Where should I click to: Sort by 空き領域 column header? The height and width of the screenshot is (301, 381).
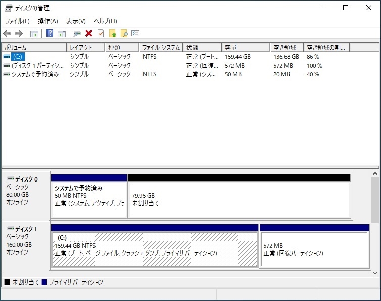coord(287,47)
